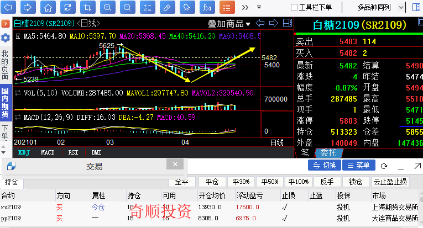Enable the 工具栏下单 checkbox
This screenshot has width=423, height=228.
click(x=294, y=7)
